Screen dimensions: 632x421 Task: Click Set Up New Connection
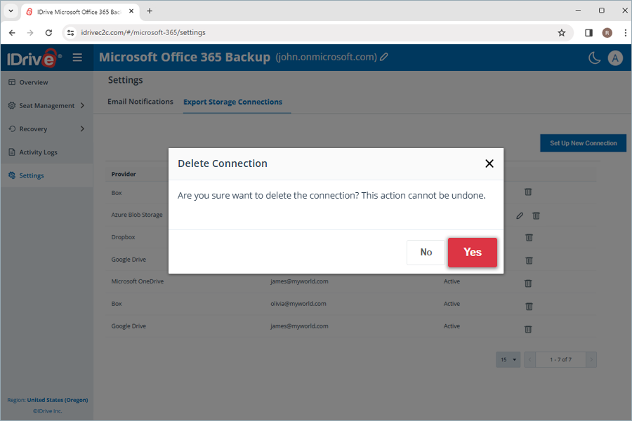tap(583, 142)
